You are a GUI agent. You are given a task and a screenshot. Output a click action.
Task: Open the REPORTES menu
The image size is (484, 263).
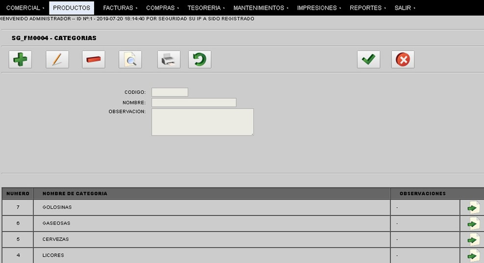click(x=367, y=8)
